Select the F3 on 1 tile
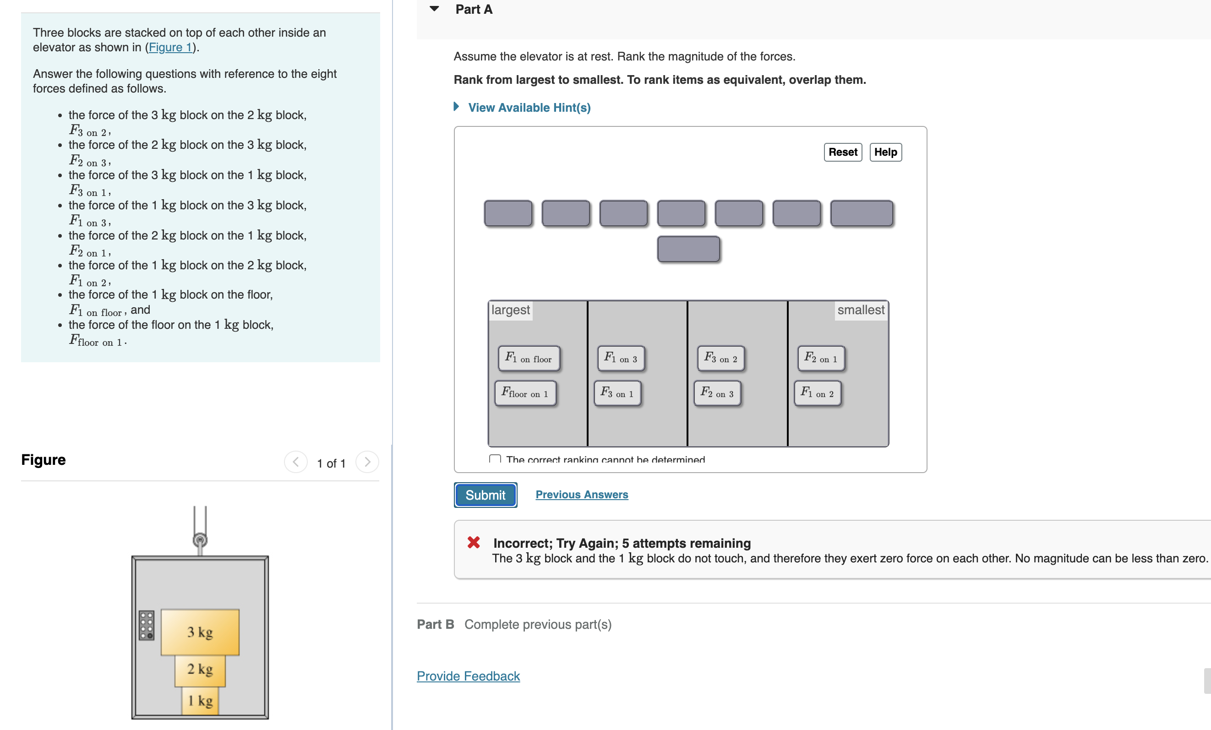Viewport: 1211px width, 730px height. [x=617, y=393]
